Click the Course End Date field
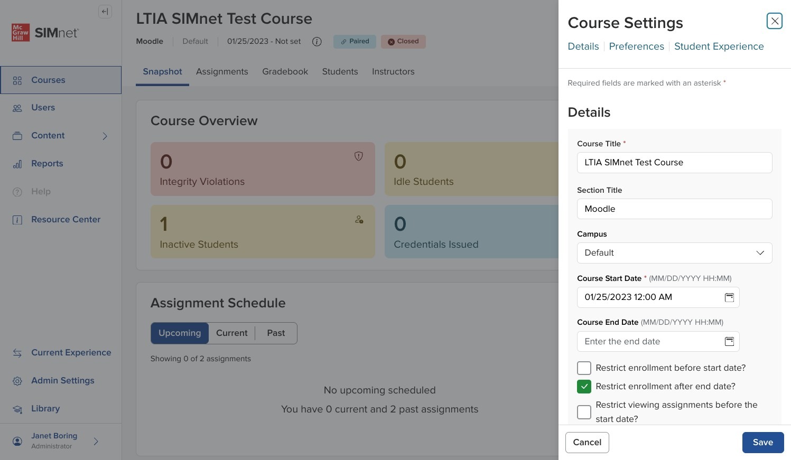The width and height of the screenshot is (791, 460). point(658,342)
